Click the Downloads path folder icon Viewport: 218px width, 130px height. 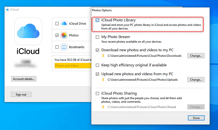(103, 56)
